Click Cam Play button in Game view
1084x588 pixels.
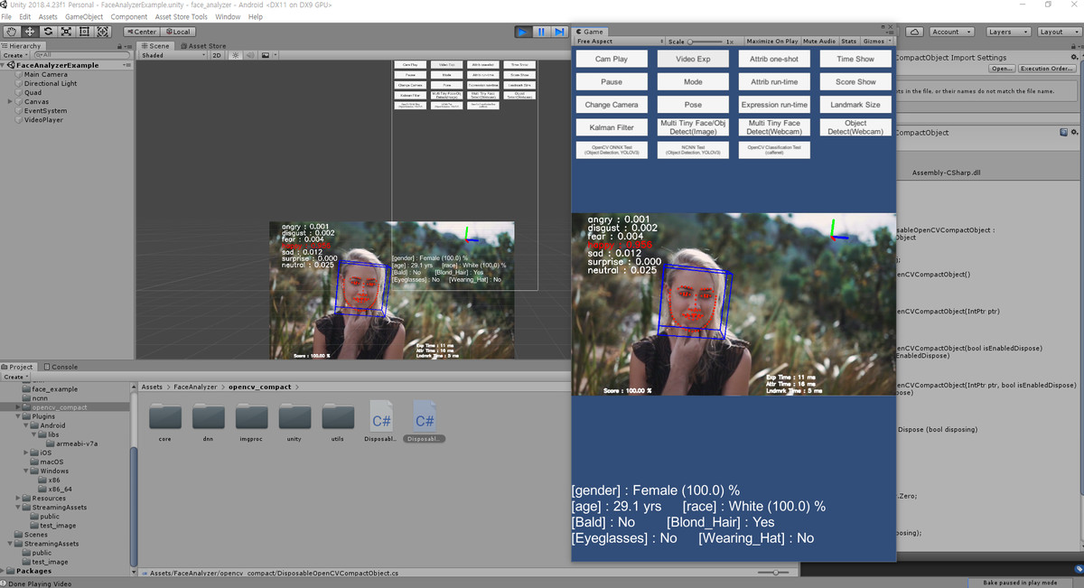coord(612,59)
